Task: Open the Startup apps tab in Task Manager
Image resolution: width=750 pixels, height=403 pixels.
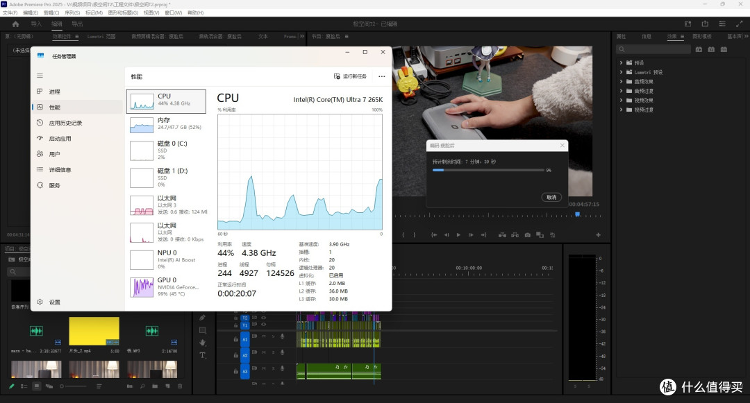Action: [x=60, y=139]
